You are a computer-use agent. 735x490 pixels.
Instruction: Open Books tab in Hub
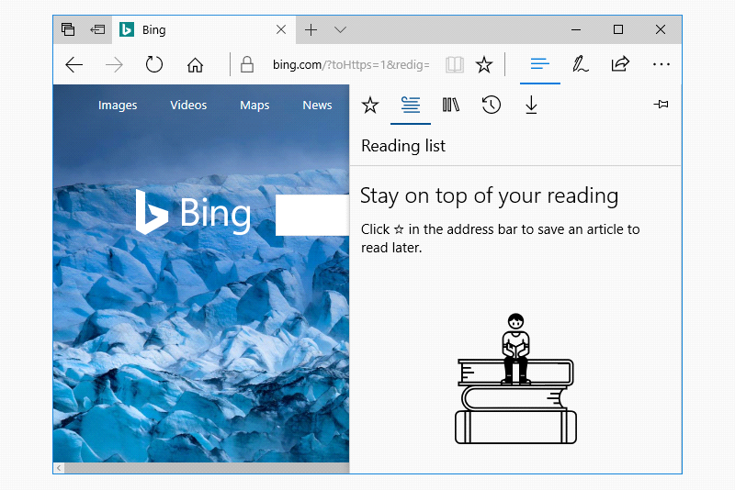(x=451, y=105)
